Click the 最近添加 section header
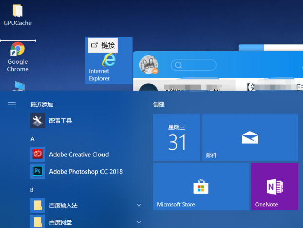Viewport: 303px width, 228px height. pyautogui.click(x=42, y=105)
